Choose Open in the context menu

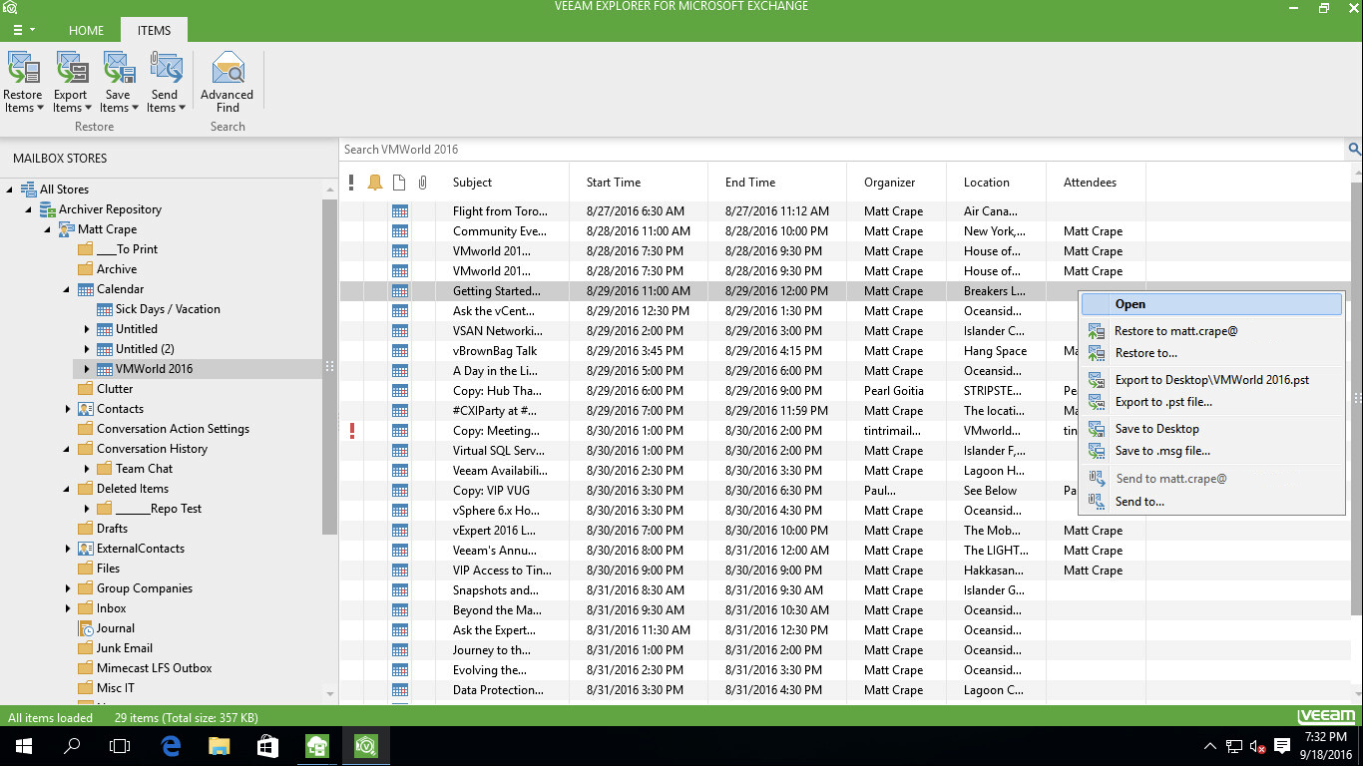pos(1212,304)
